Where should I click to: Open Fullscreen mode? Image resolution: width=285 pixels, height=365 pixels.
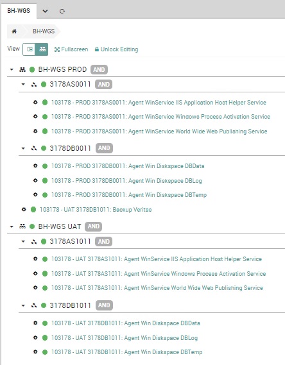pyautogui.click(x=71, y=49)
